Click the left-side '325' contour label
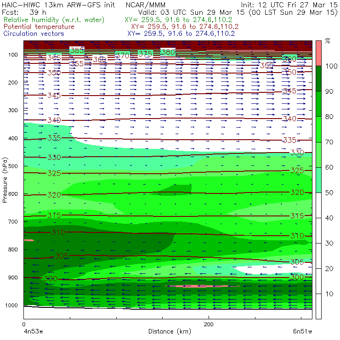The image size is (340, 340). click(54, 173)
